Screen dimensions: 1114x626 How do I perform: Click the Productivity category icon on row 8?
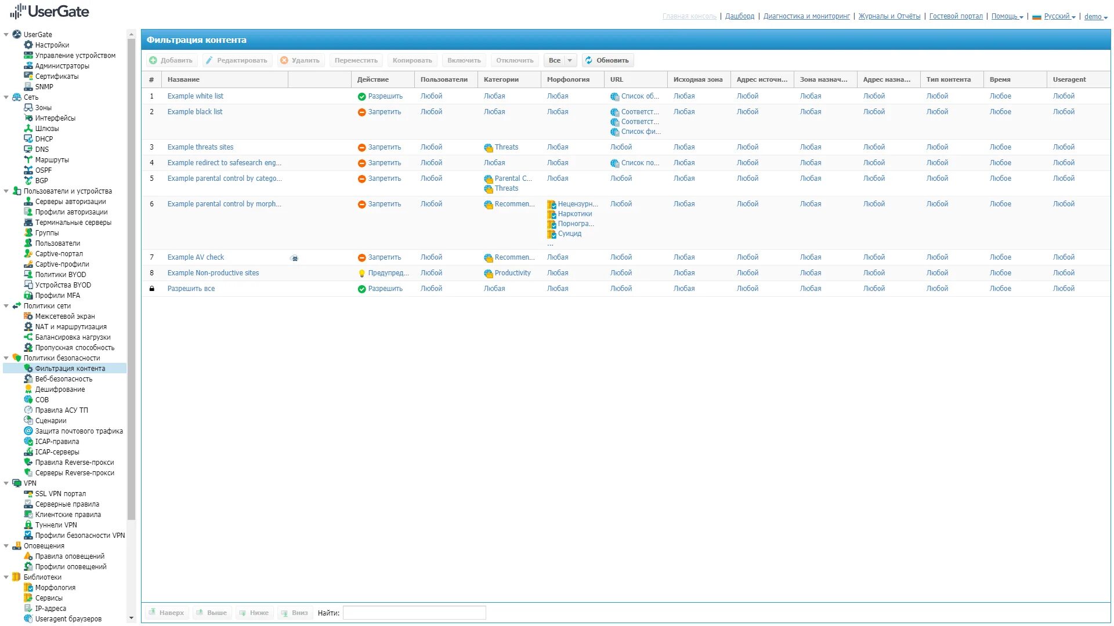(x=487, y=273)
